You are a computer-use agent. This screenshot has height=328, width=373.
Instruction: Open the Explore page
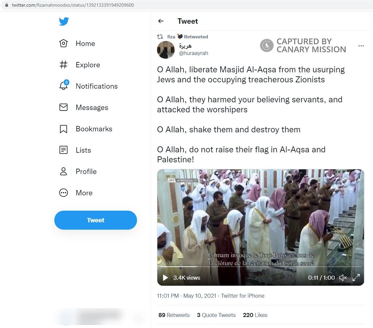[88, 65]
